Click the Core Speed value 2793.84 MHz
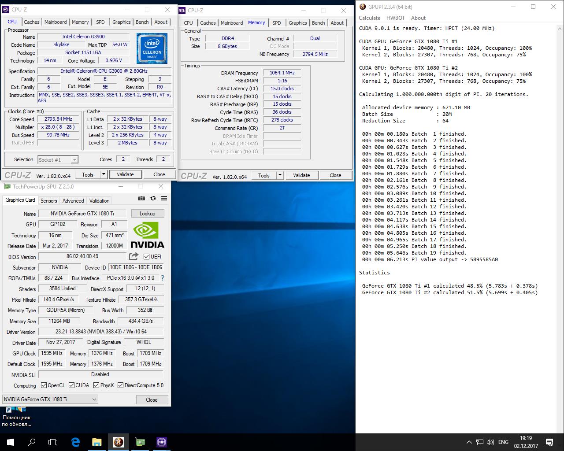 click(x=58, y=119)
